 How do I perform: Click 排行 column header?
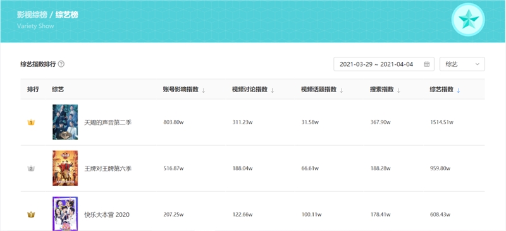(x=33, y=90)
